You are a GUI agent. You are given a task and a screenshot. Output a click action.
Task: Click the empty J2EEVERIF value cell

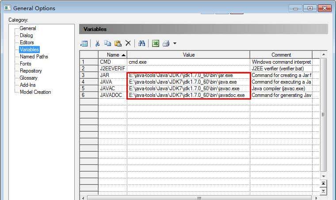(189, 69)
